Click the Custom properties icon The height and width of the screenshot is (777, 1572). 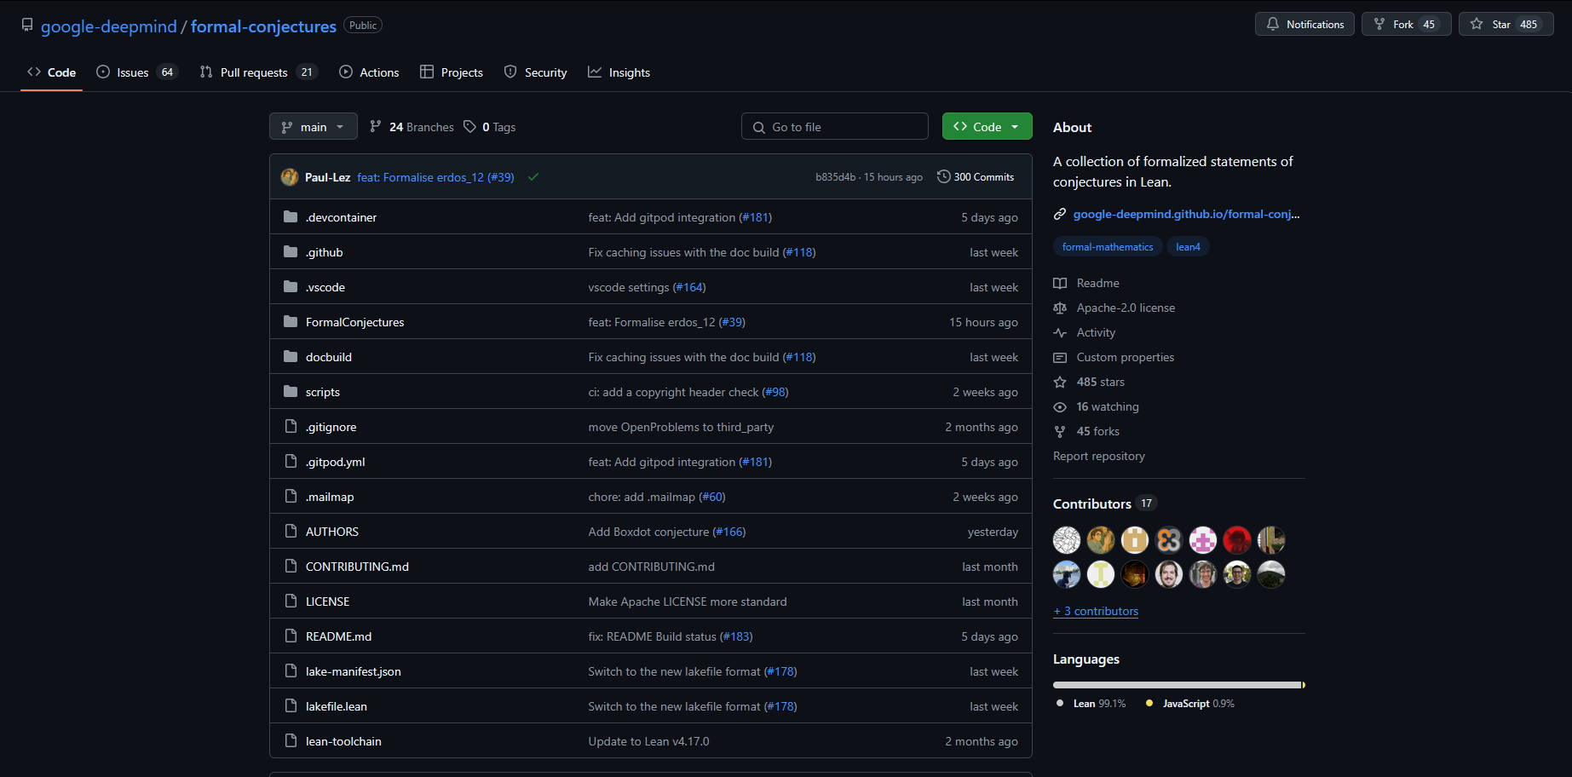[x=1060, y=357]
